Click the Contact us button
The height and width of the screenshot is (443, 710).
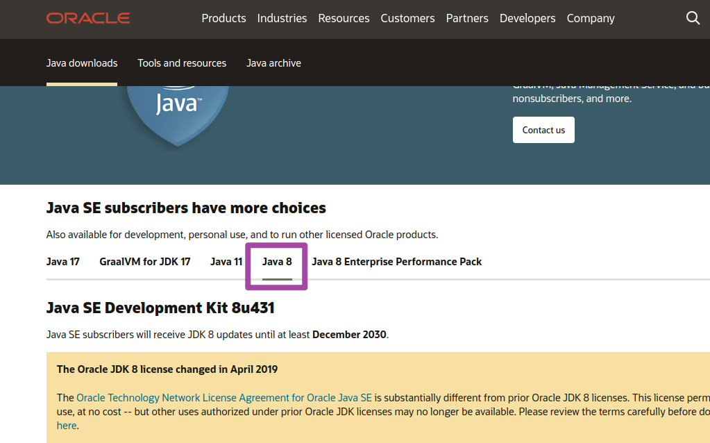543,130
